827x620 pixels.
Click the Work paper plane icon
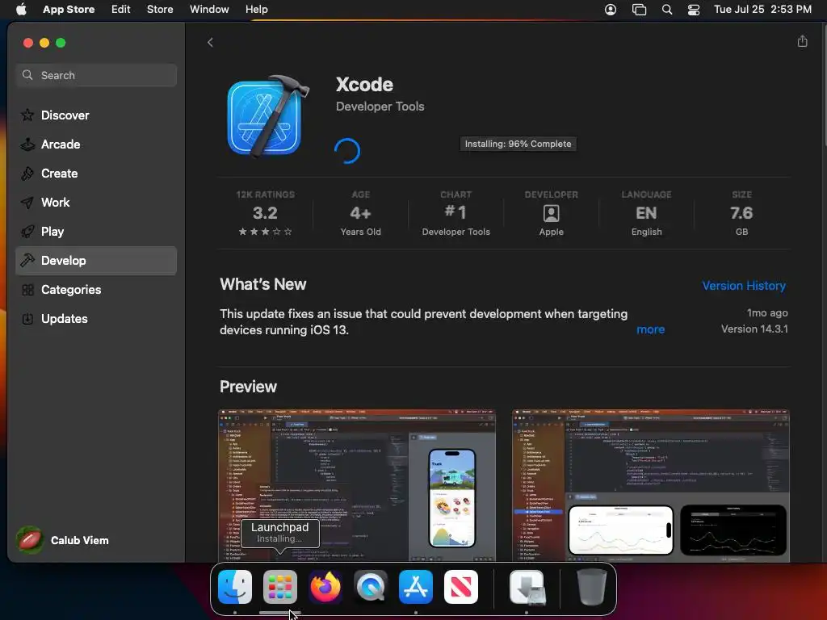[27, 203]
